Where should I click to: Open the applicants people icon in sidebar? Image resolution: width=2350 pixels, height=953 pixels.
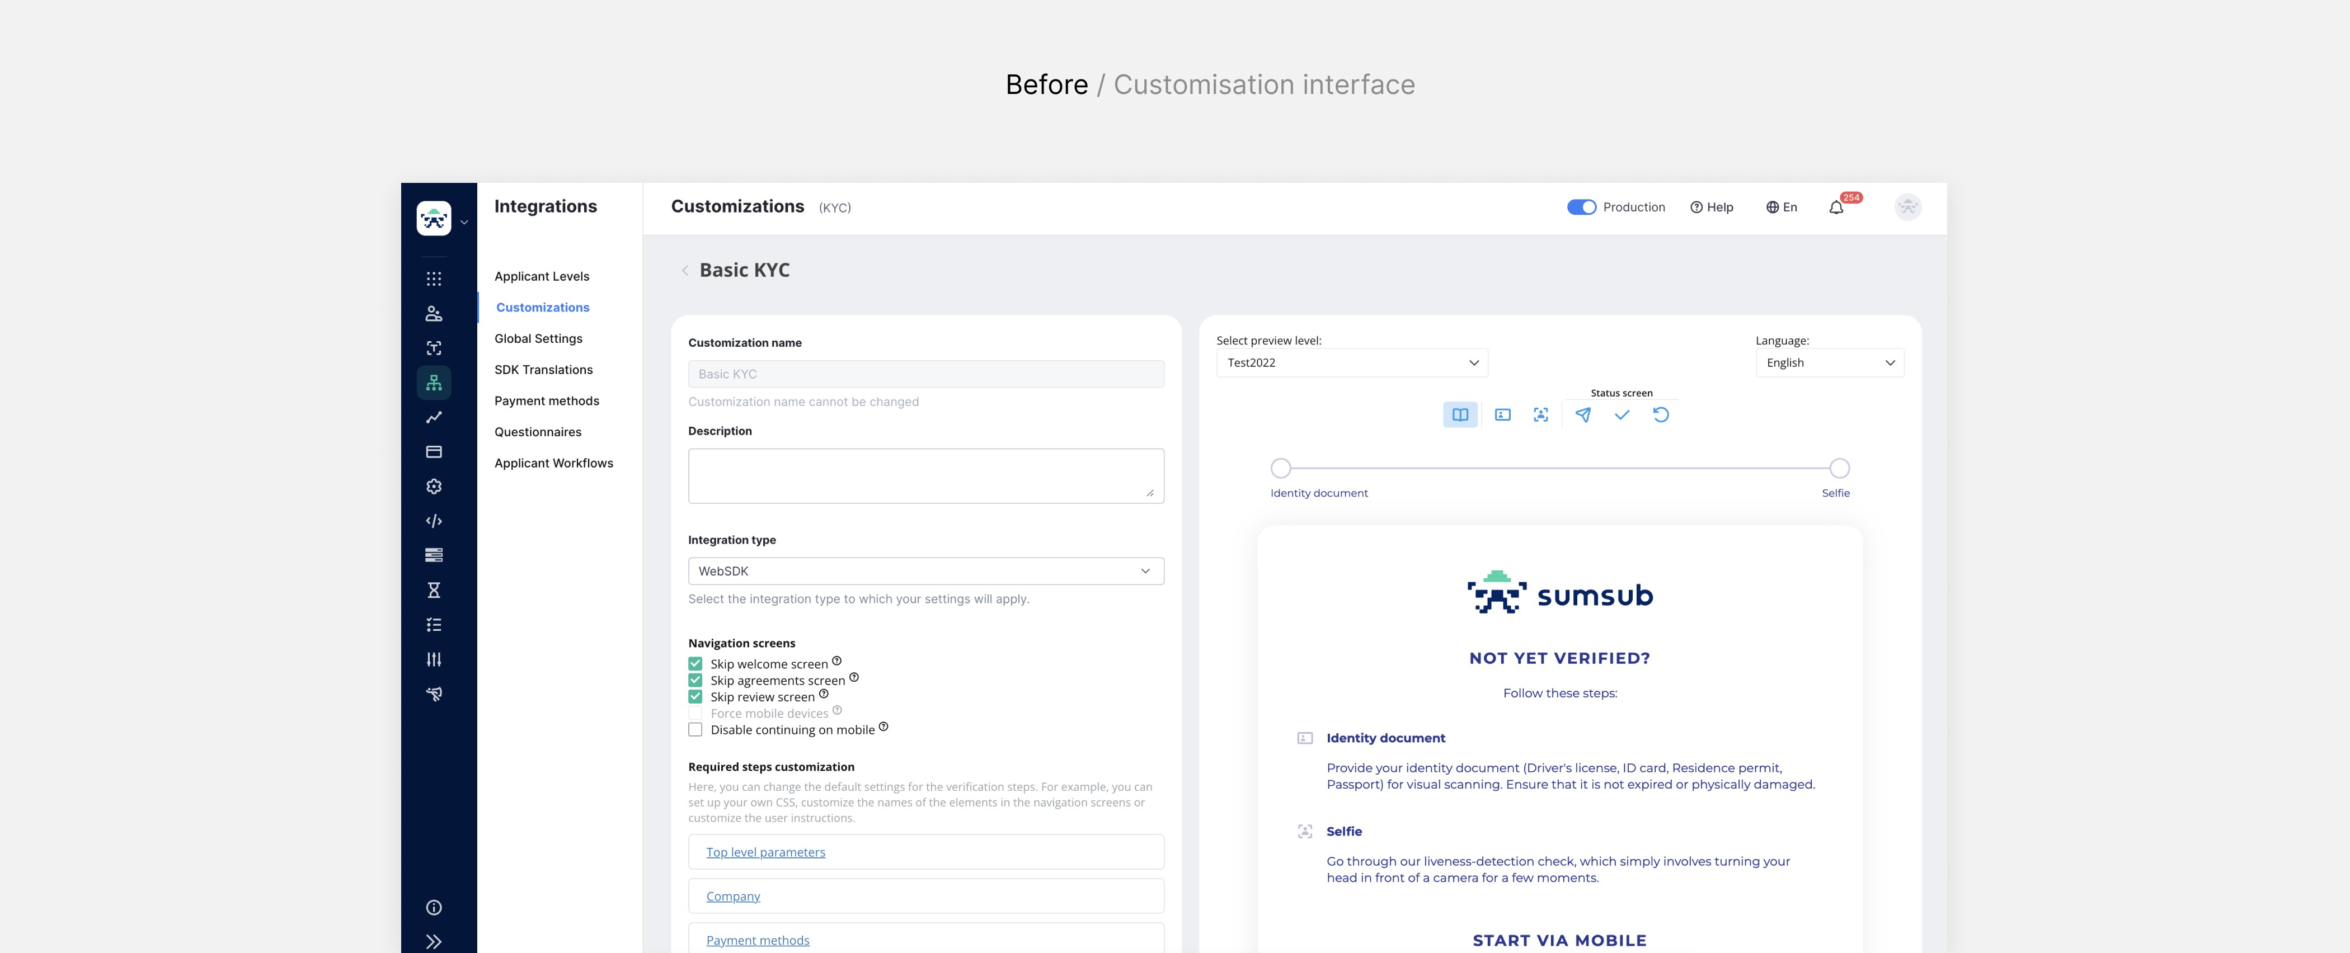(x=434, y=314)
